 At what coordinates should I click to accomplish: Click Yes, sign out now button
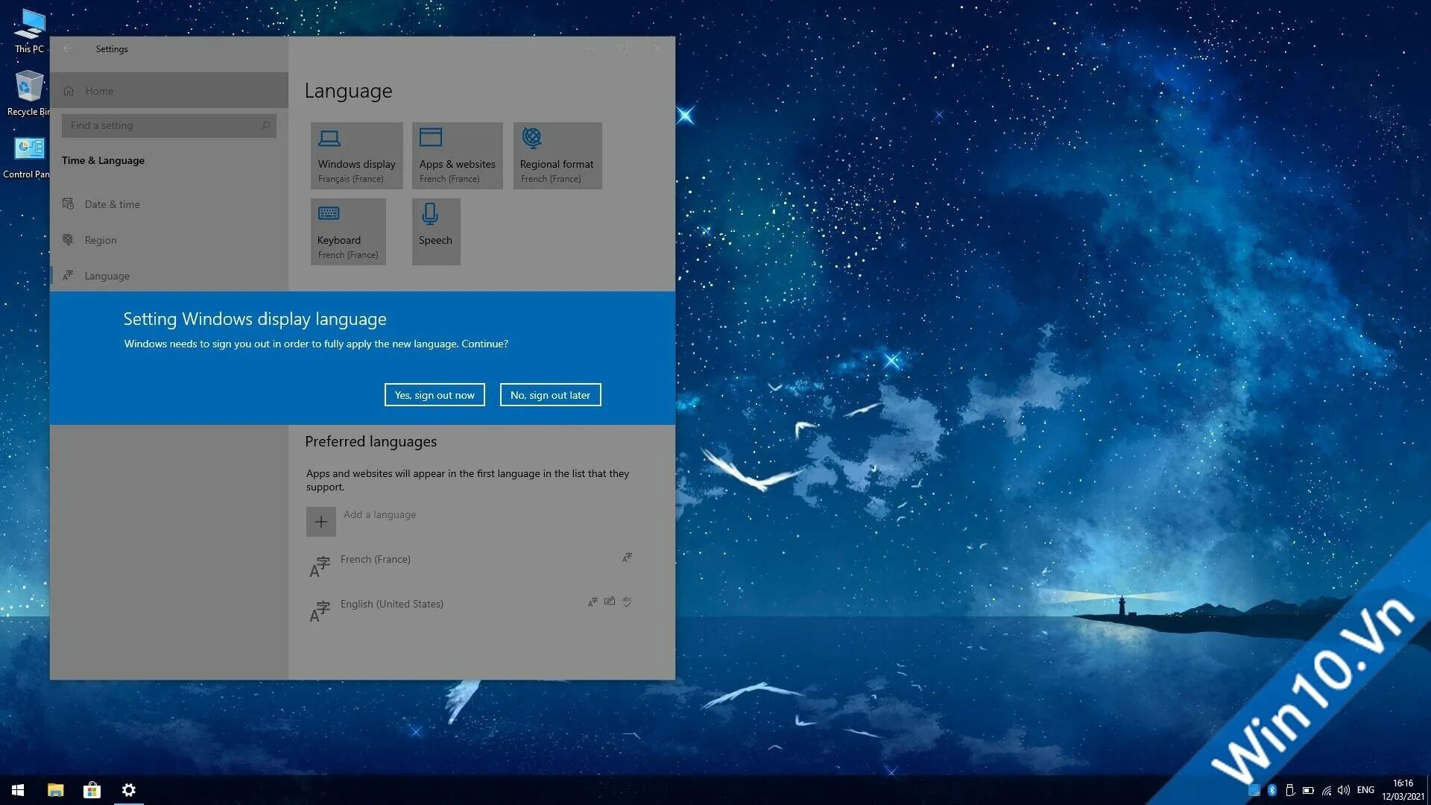(435, 395)
